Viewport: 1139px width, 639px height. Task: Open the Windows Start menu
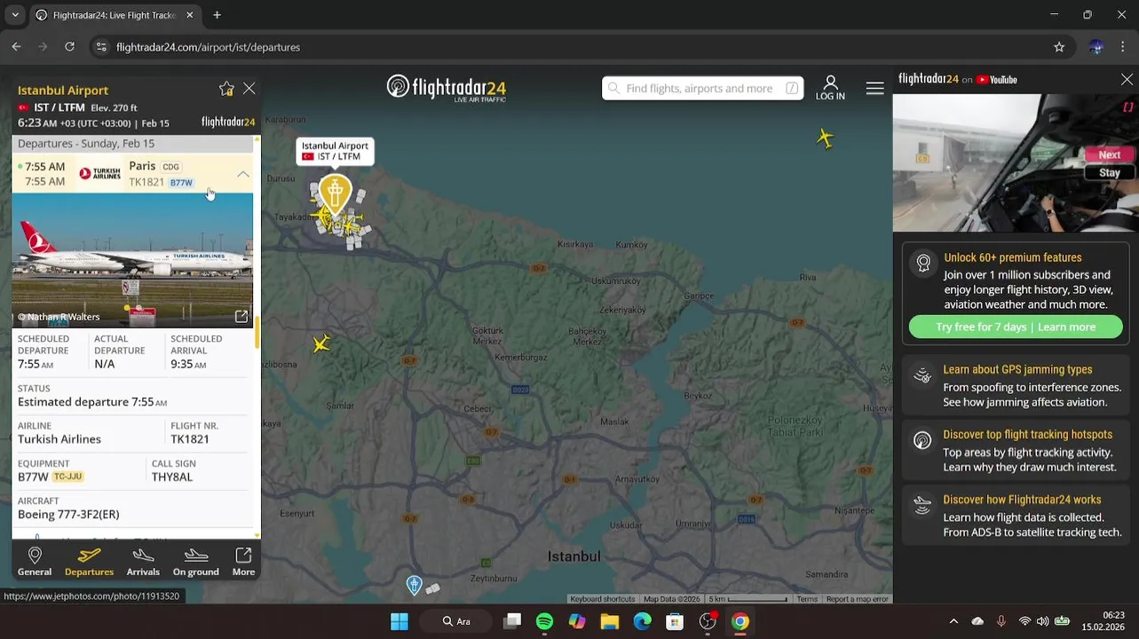tap(399, 621)
